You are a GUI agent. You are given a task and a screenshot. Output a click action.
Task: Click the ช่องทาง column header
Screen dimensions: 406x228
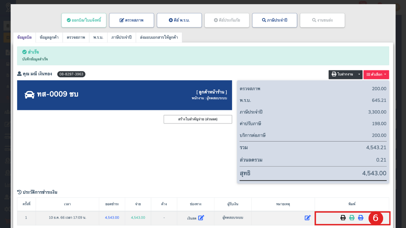[x=196, y=204]
